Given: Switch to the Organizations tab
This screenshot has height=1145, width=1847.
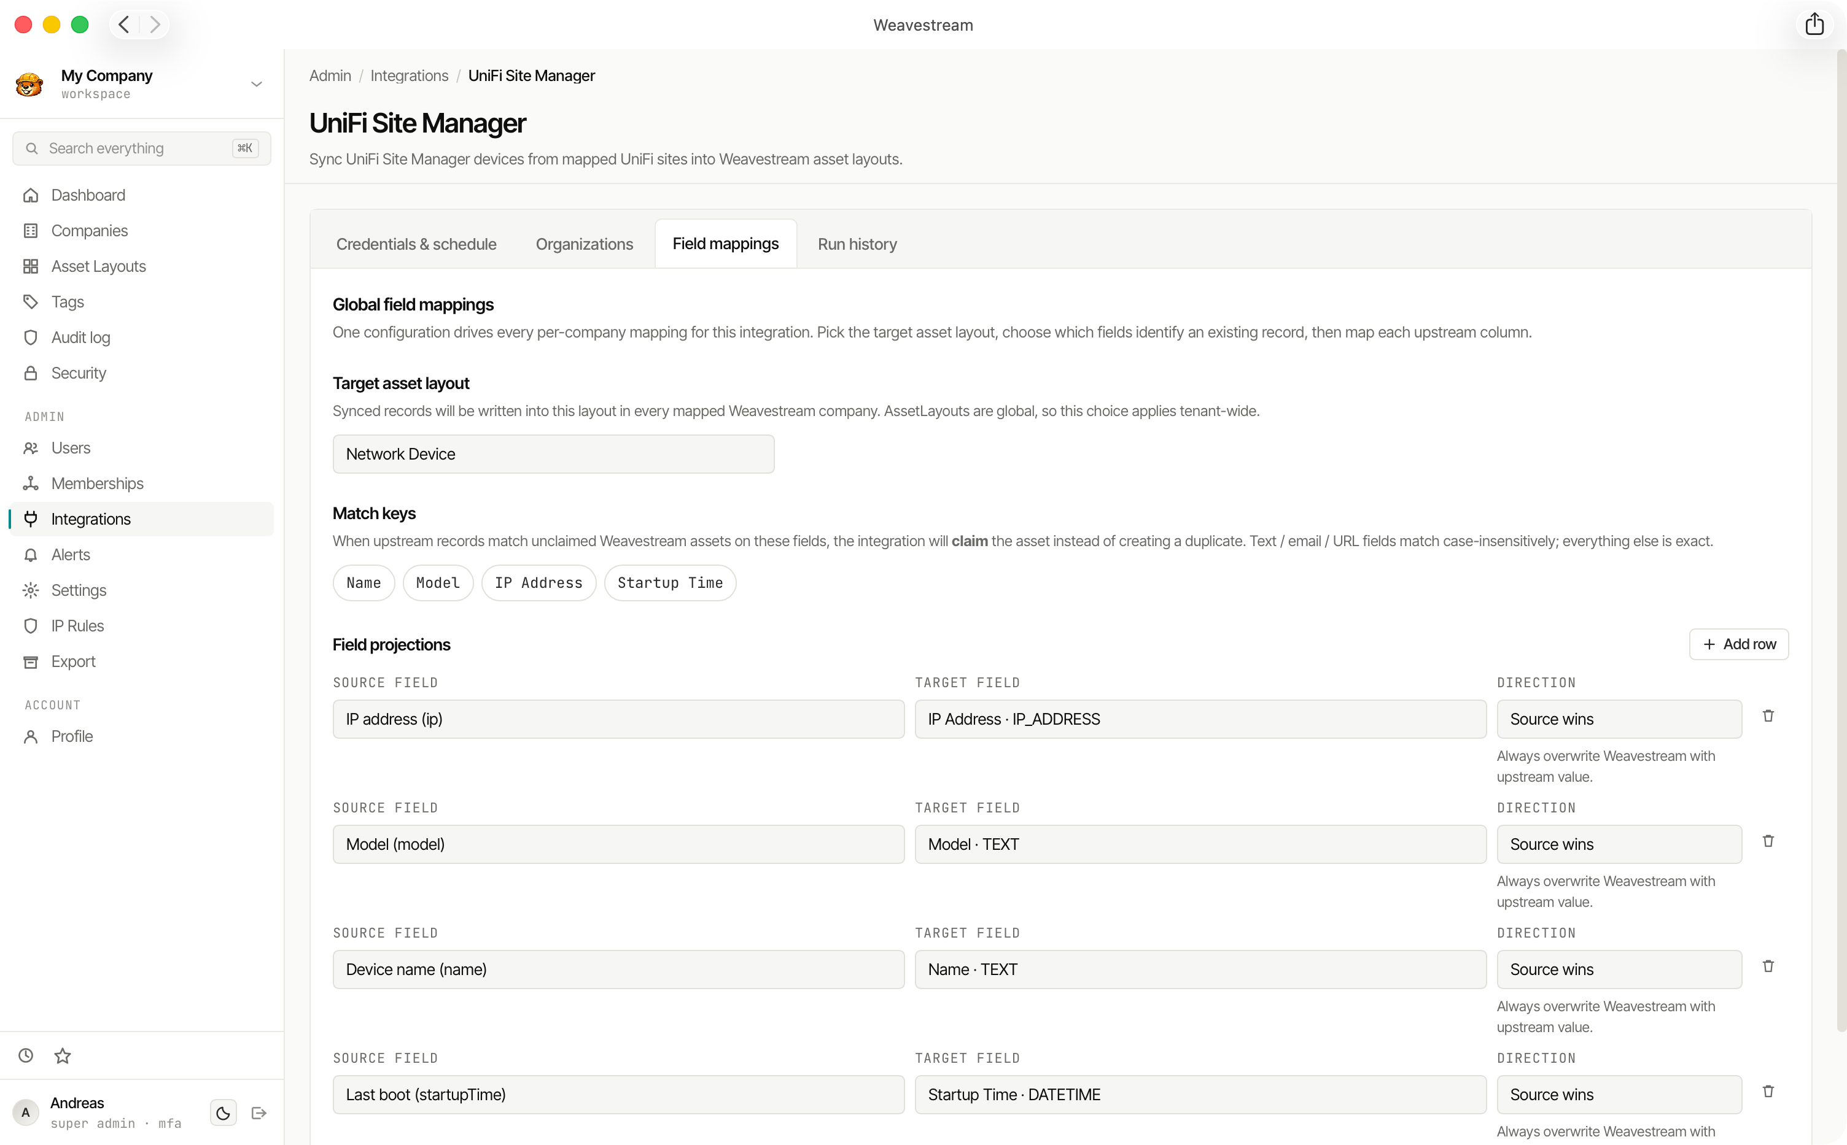Looking at the screenshot, I should (584, 245).
